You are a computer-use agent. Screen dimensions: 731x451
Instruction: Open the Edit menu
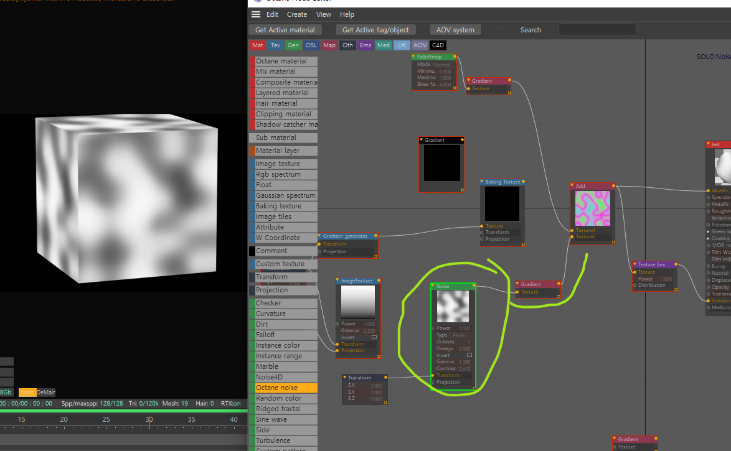pos(272,14)
